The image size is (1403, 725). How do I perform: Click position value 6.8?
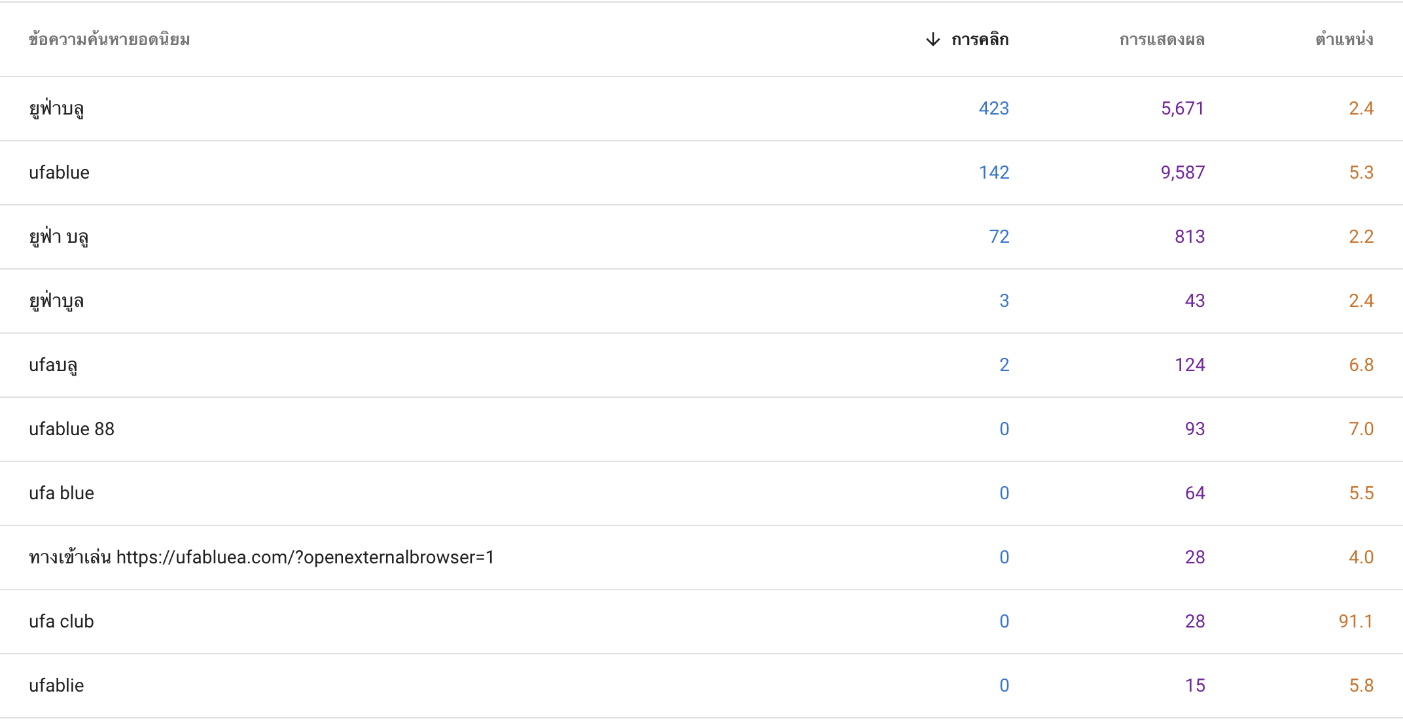point(1361,365)
